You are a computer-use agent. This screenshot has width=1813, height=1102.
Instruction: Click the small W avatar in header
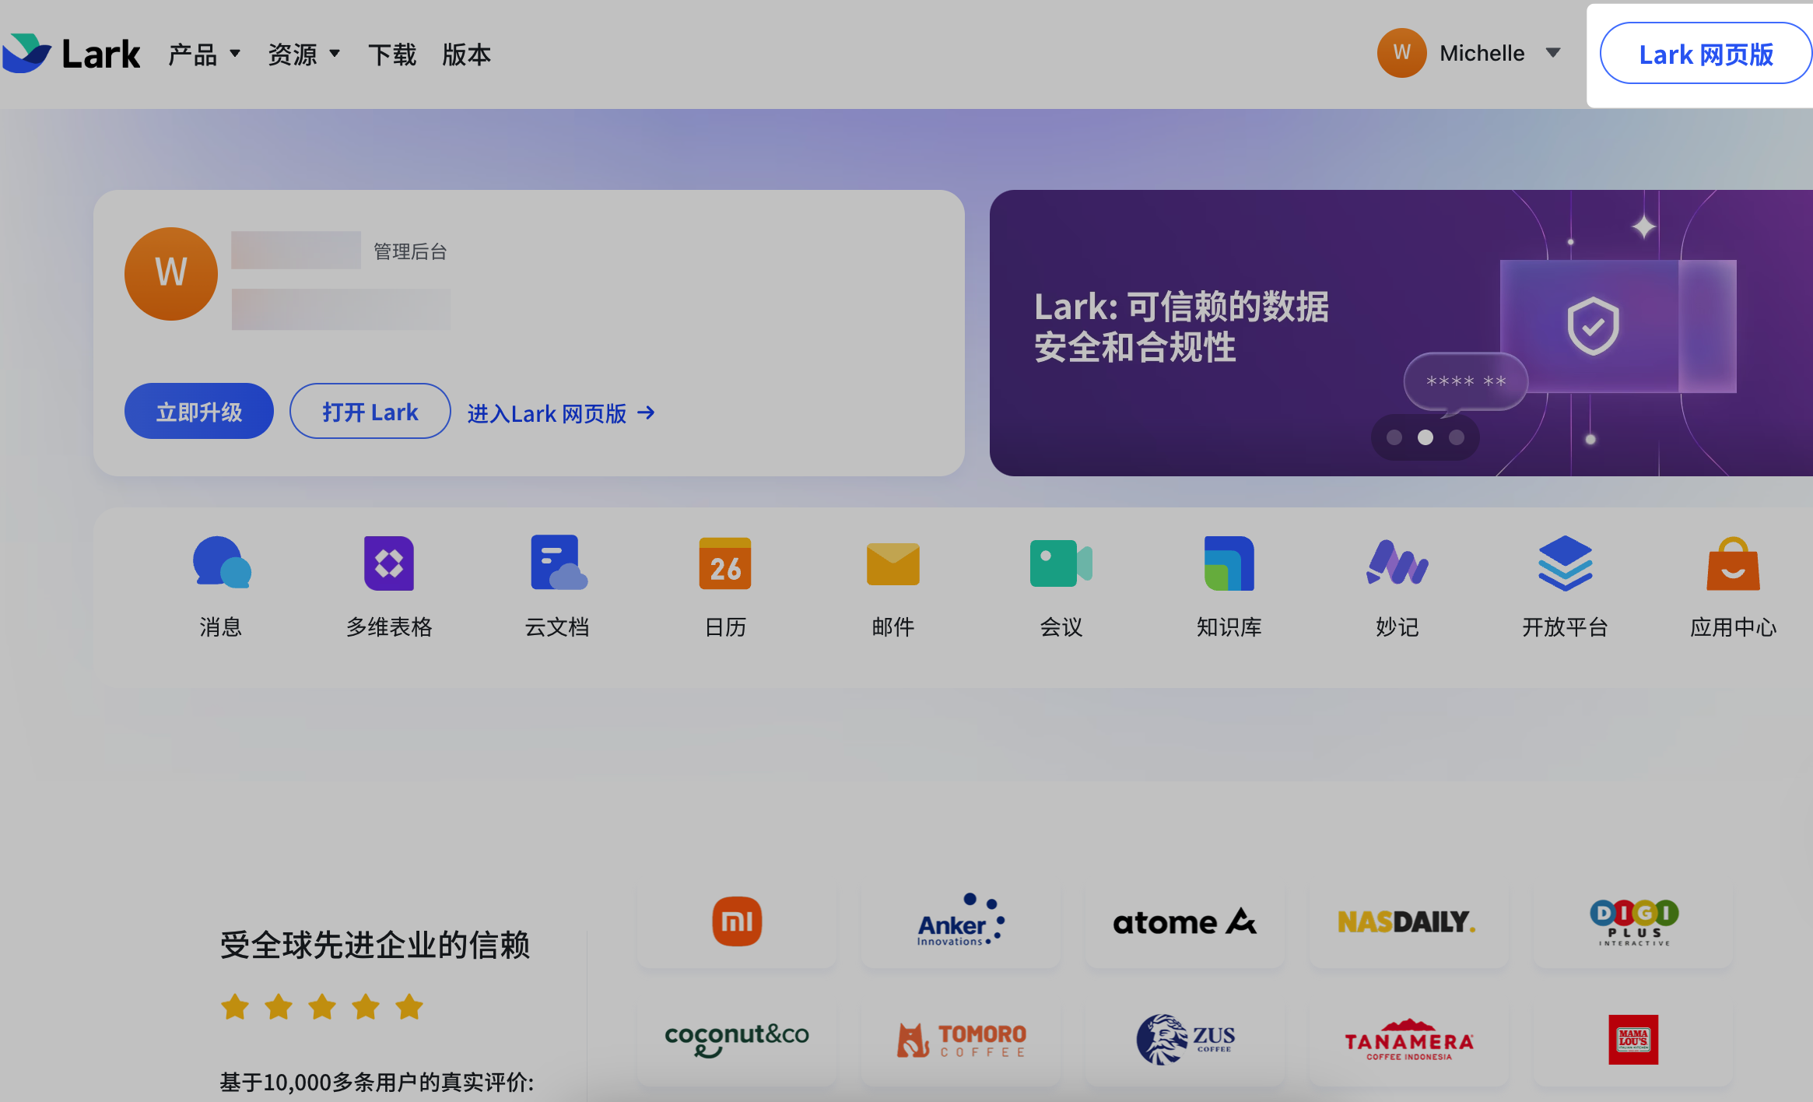tap(1401, 53)
